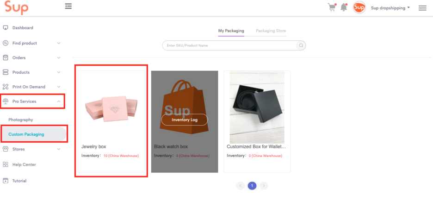Click the Tutorial video icon
This screenshot has height=202, width=433.
click(5, 181)
